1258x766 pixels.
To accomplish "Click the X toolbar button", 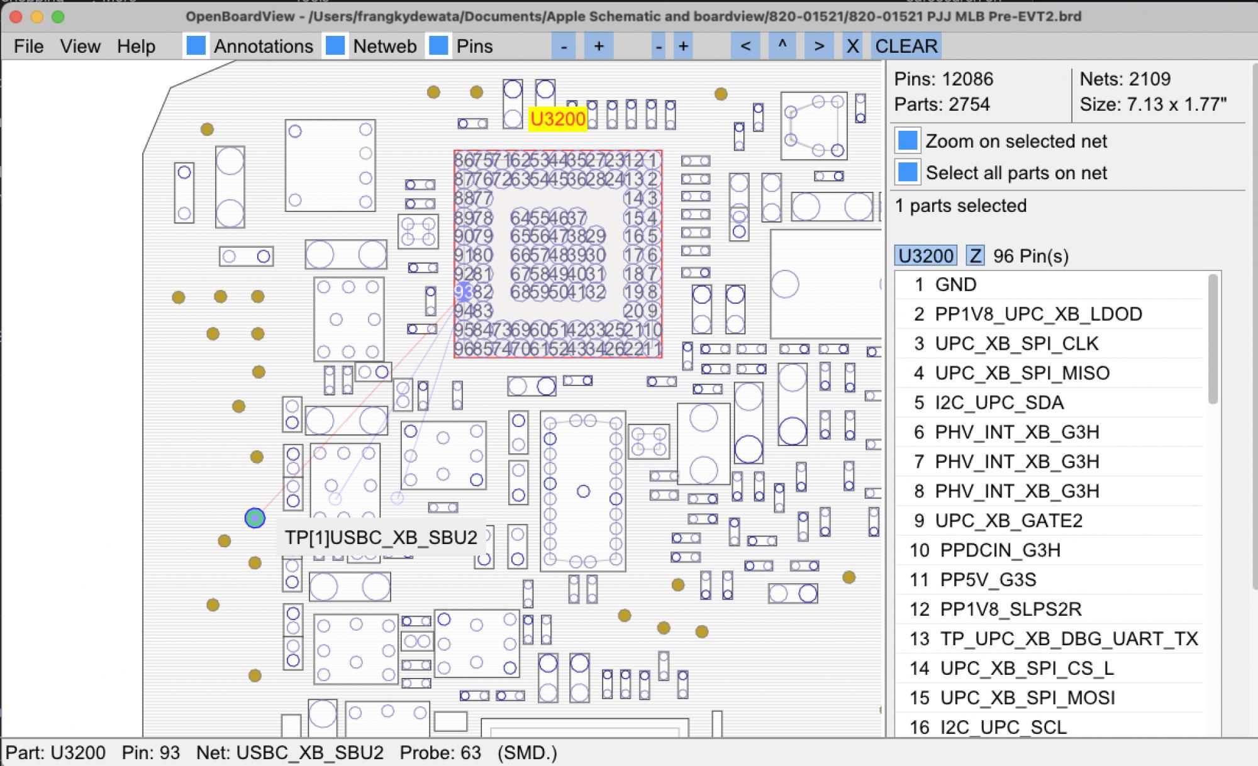I will click(x=852, y=46).
